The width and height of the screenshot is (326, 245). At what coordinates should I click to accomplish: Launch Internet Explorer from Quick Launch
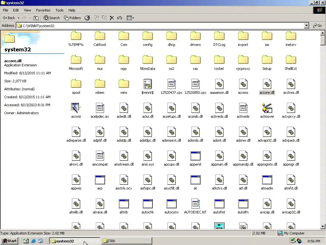[x=33, y=241]
